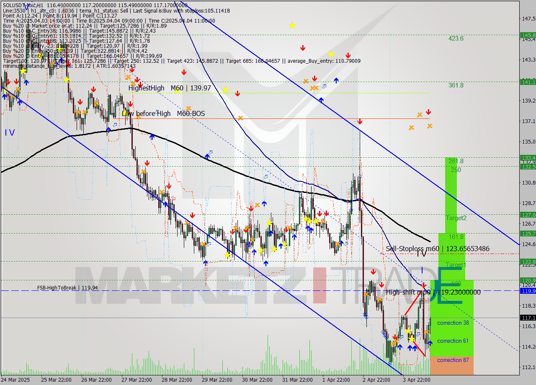Select the HighestHigh M60 139.97 label
536x385 pixels.
tap(169, 88)
